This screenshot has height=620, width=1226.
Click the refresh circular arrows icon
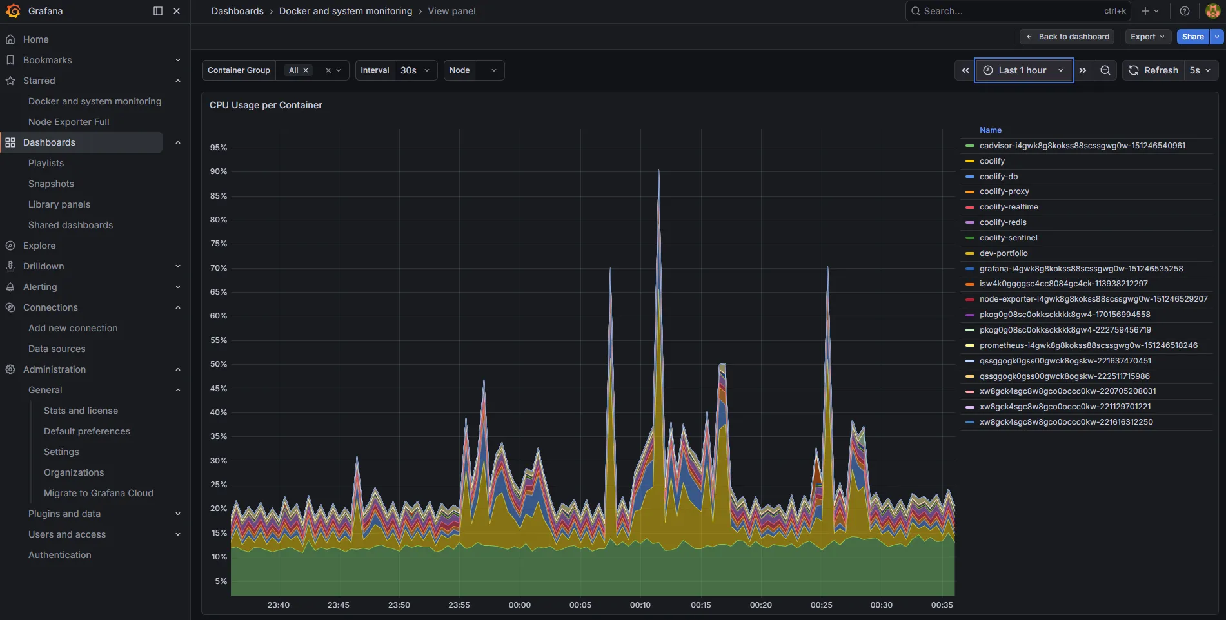click(x=1134, y=70)
